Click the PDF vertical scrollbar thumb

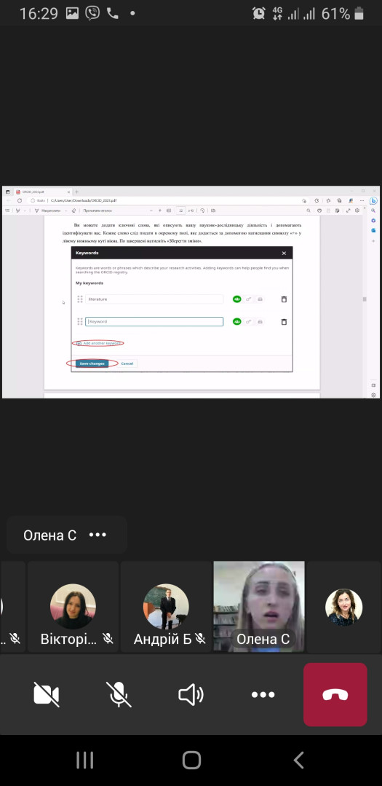click(x=365, y=299)
